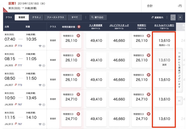This screenshot has width=187, height=129.
Task: Click departure time 07:40
Action: point(10,39)
